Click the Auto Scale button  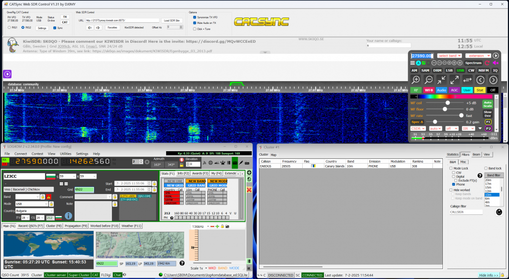tap(488, 104)
